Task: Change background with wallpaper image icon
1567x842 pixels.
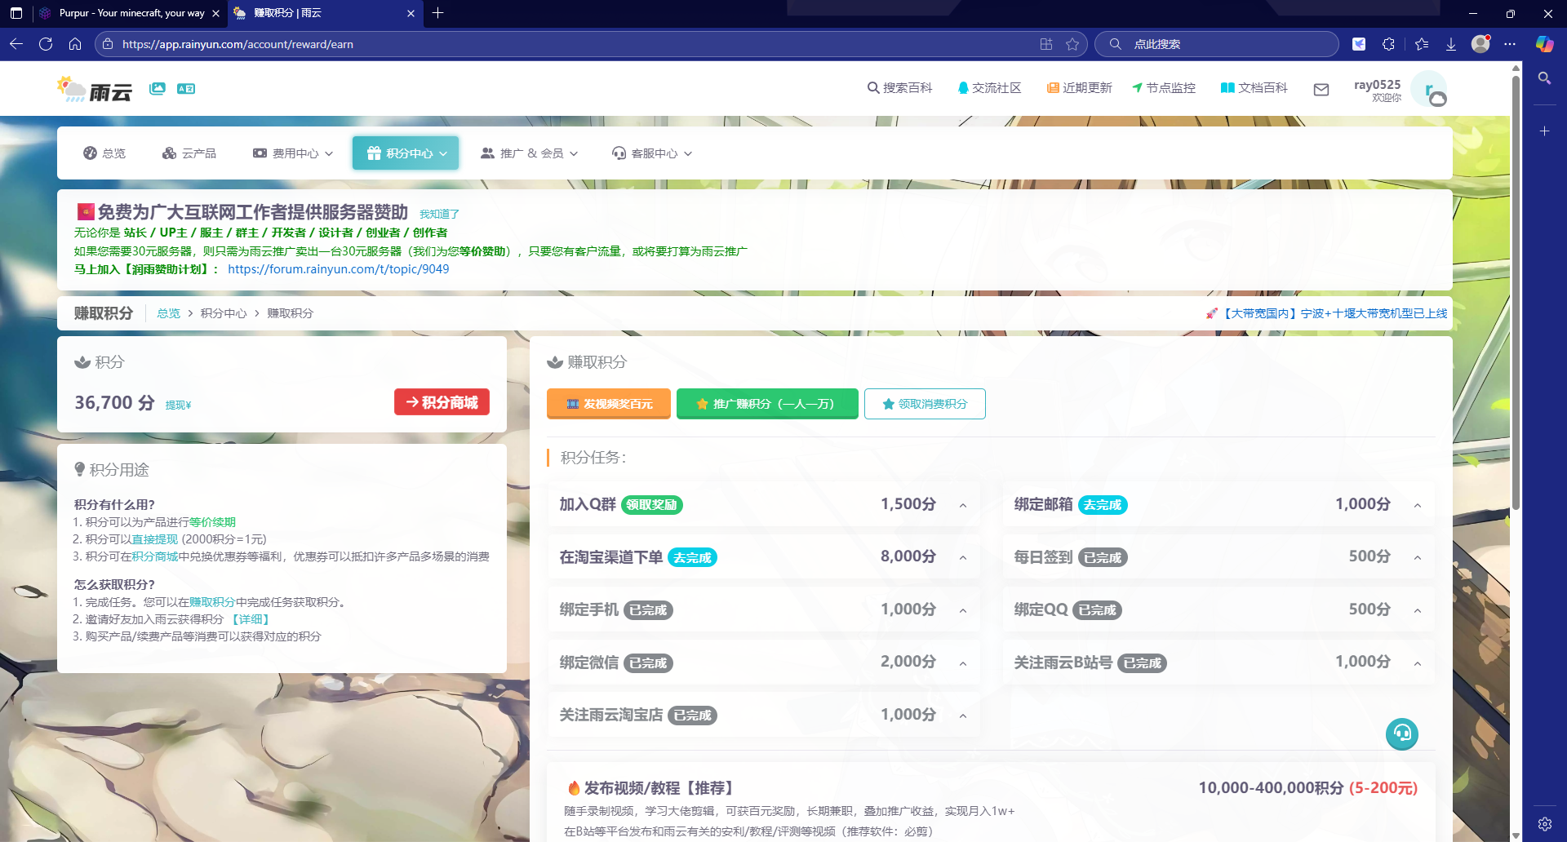Action: [x=158, y=88]
